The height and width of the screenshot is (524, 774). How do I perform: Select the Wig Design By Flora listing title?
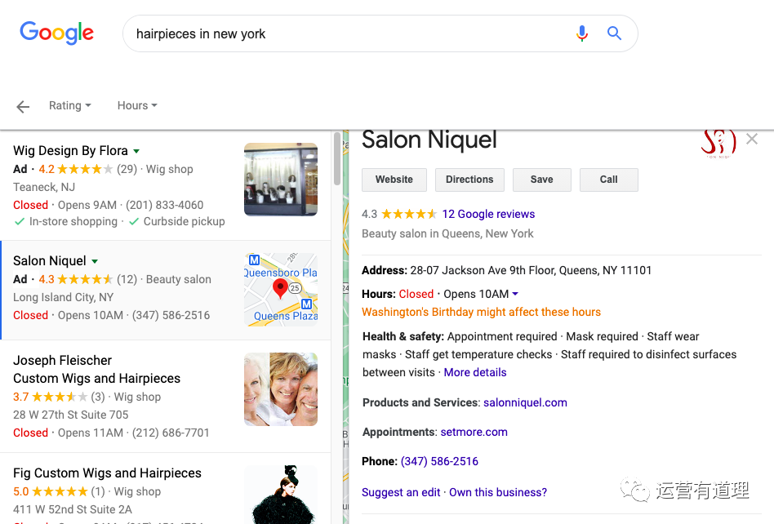(x=70, y=151)
